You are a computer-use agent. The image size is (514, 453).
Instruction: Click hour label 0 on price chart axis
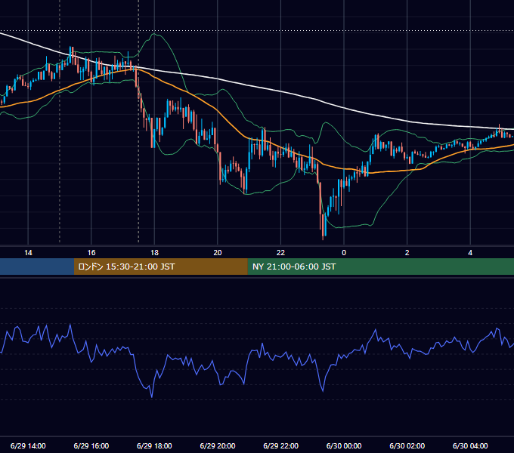[344, 253]
